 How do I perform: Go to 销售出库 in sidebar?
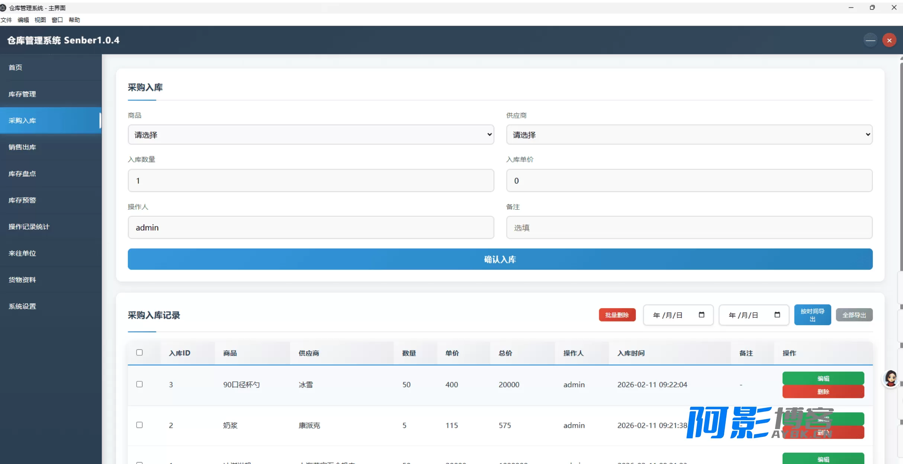pyautogui.click(x=22, y=147)
